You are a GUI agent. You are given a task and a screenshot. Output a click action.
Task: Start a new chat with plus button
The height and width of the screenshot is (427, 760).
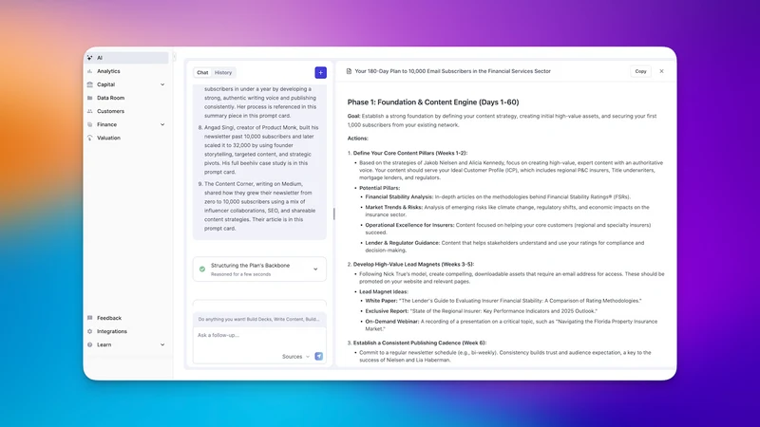pyautogui.click(x=320, y=73)
